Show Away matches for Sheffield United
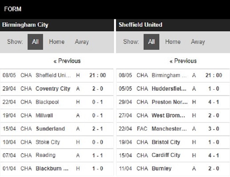 click(198, 42)
